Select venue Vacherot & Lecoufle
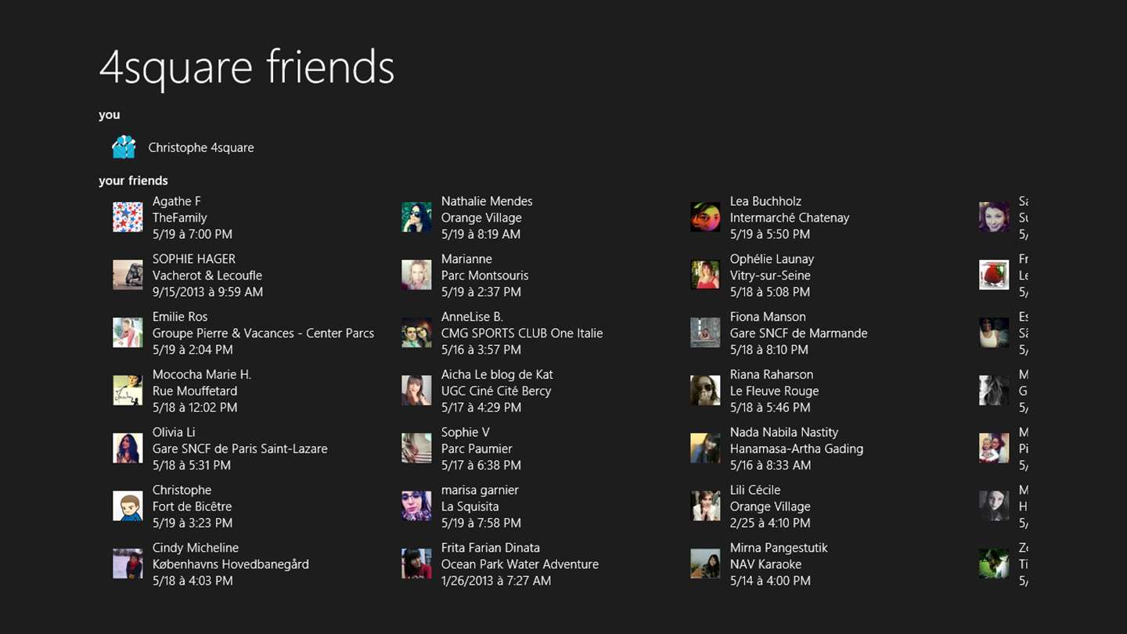Image resolution: width=1127 pixels, height=634 pixels. point(207,276)
